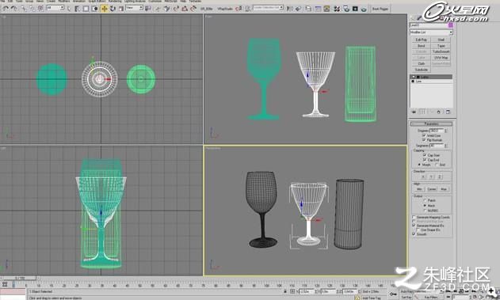Click the Undo arrow in main toolbar
This screenshot has width=500, height=300.
[6, 9]
